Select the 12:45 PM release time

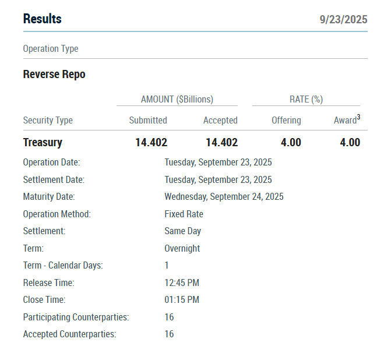[x=182, y=283]
